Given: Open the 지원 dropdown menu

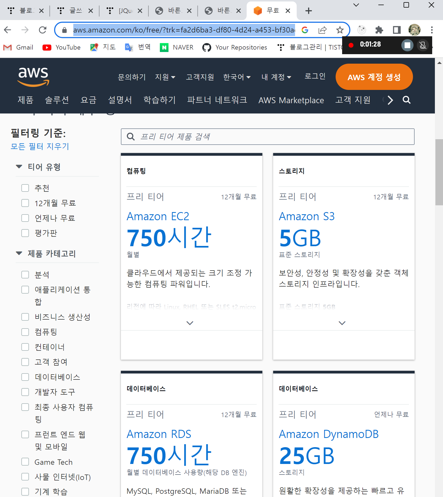Looking at the screenshot, I should (165, 77).
